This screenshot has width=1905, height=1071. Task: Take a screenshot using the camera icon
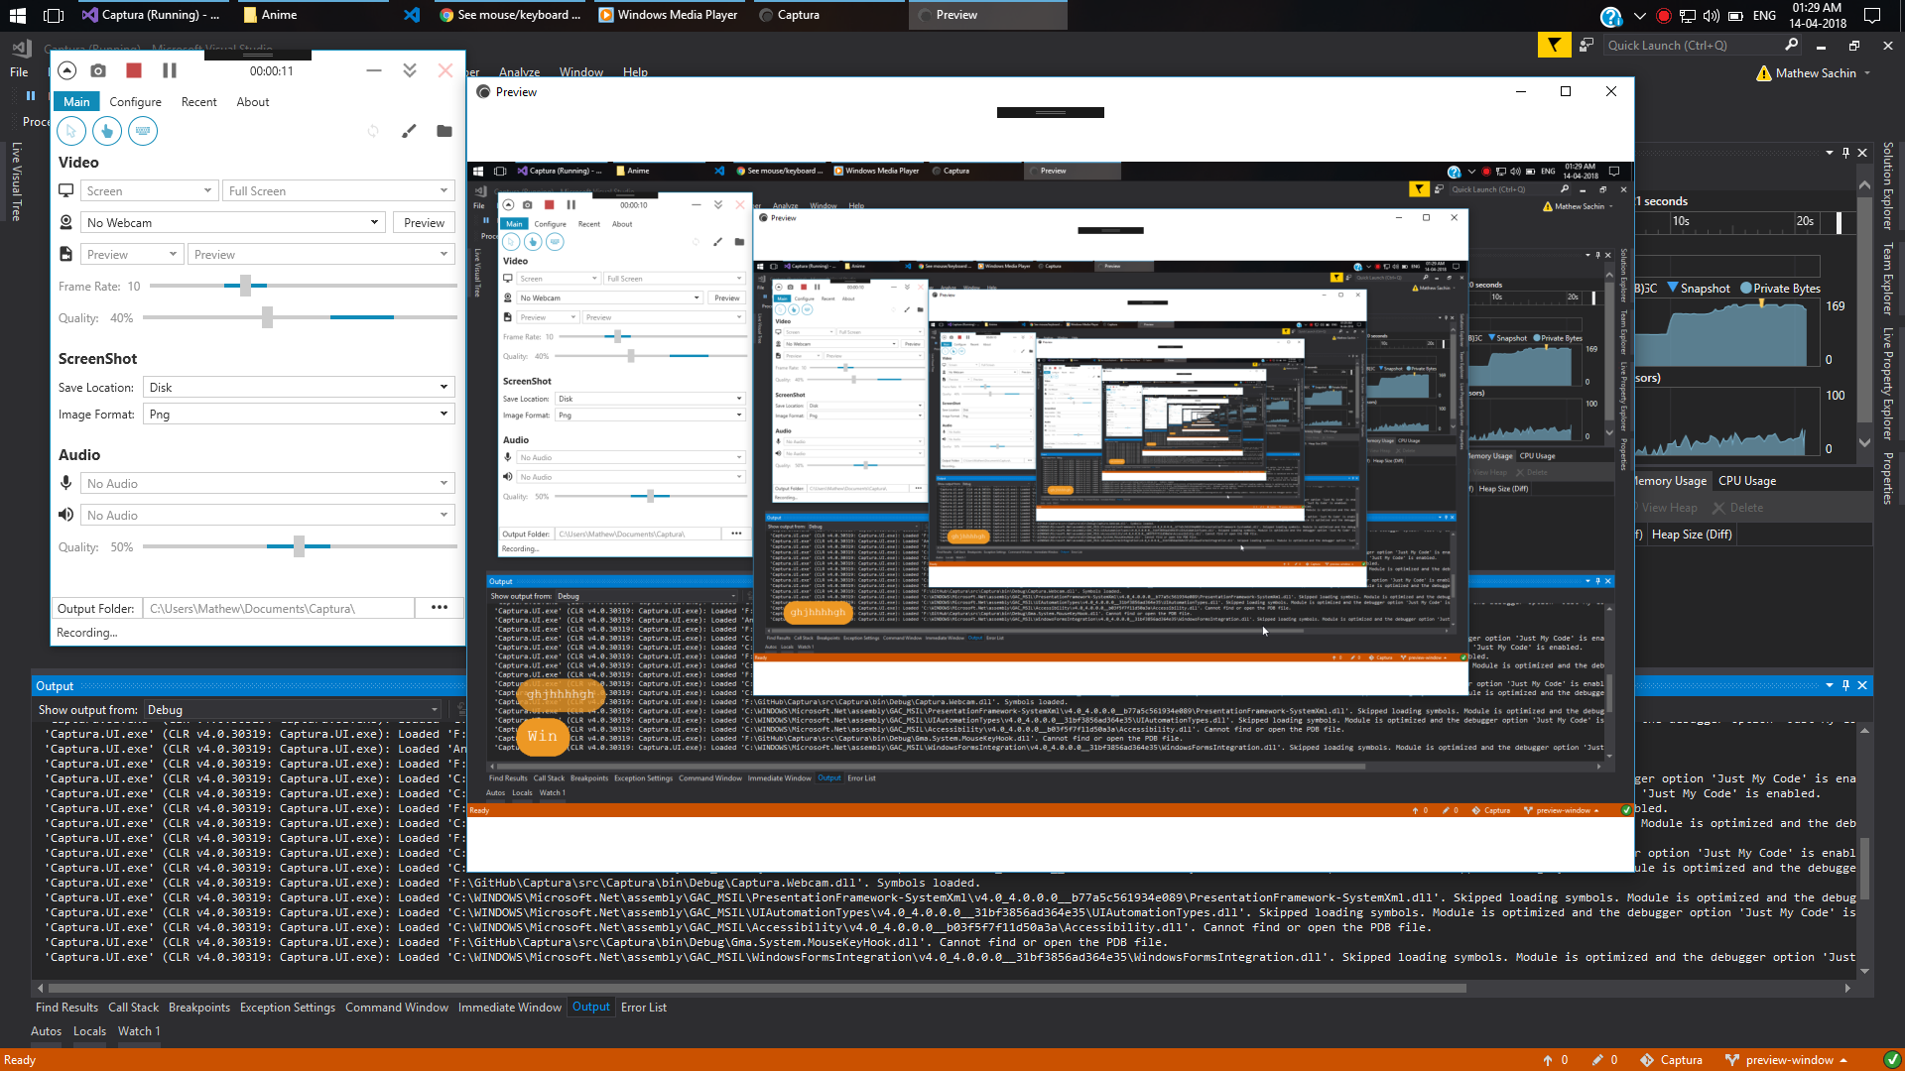(98, 70)
